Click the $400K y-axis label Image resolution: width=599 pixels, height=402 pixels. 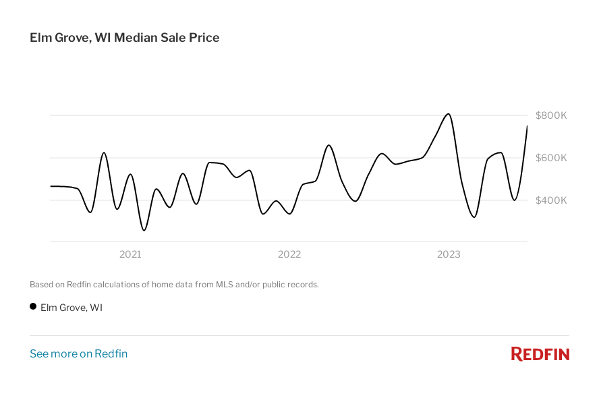(x=550, y=200)
